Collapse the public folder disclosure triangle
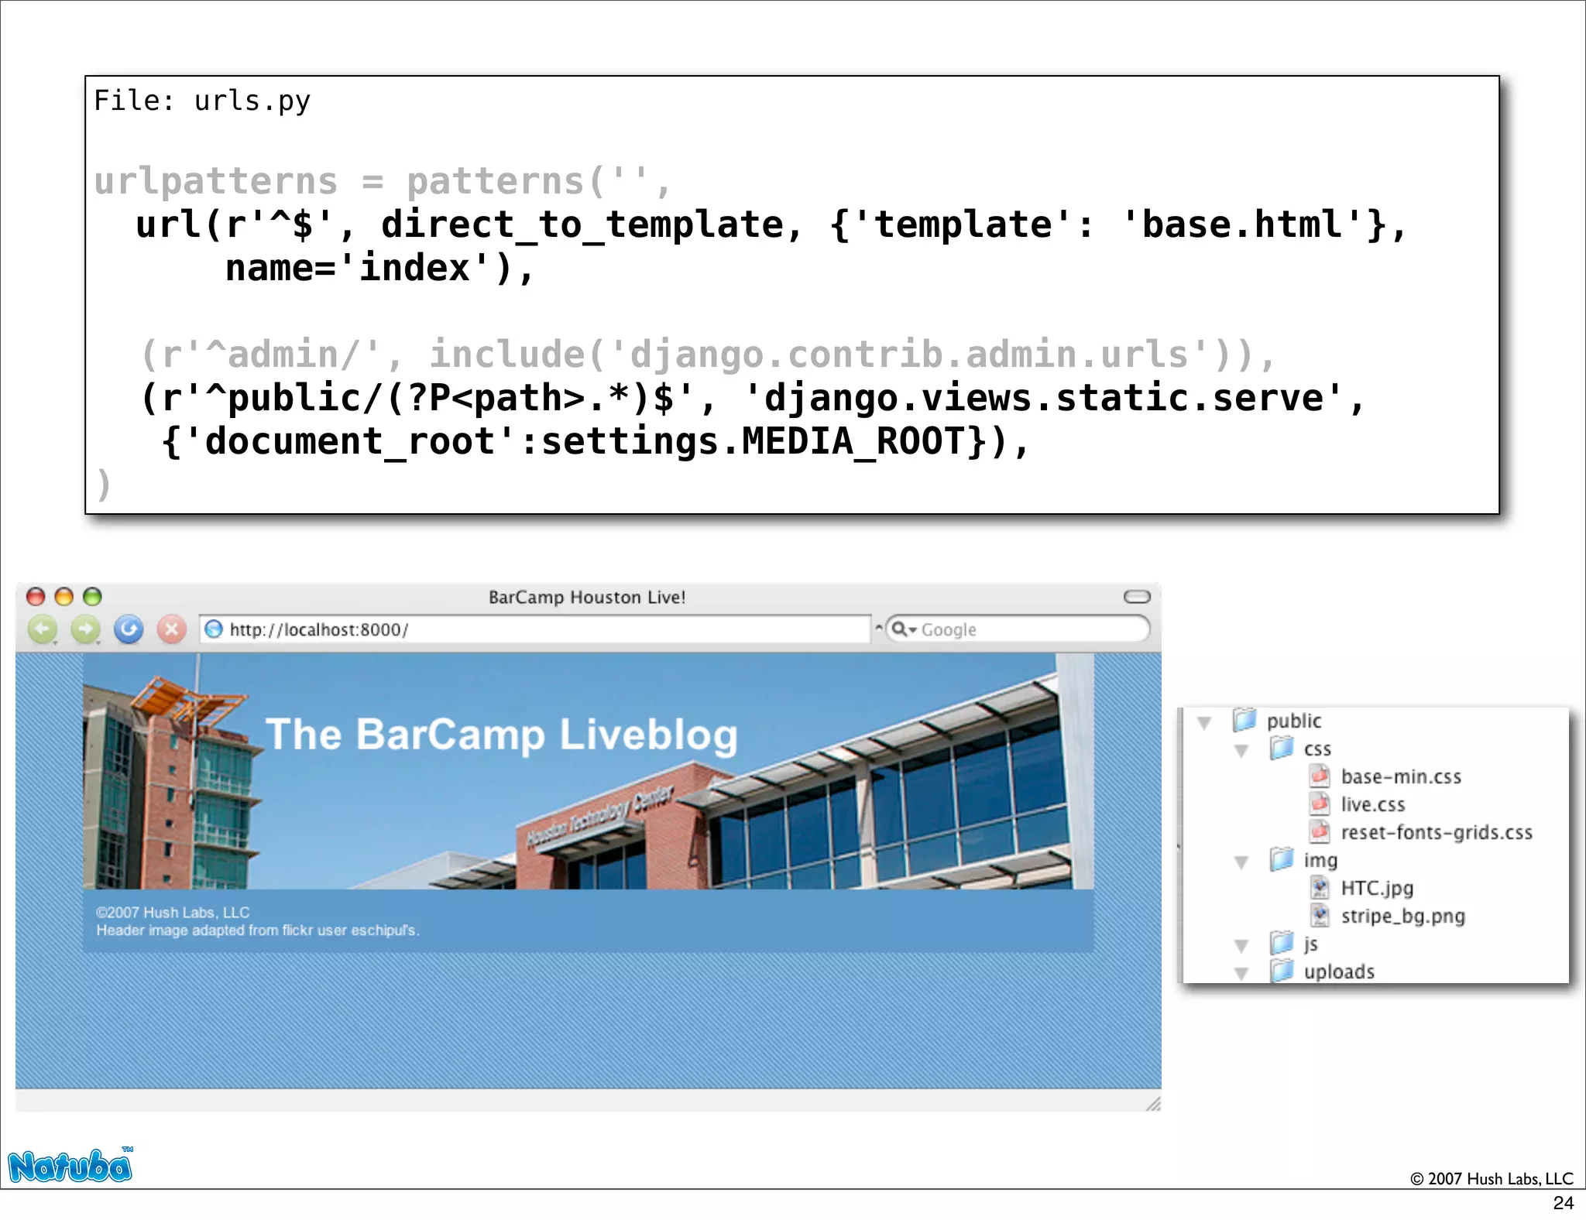1586x1220 pixels. click(1203, 723)
